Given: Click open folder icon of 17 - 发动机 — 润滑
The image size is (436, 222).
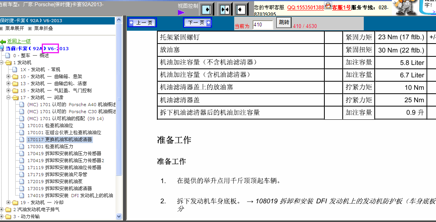Looking at the screenshot, I should 15,98.
